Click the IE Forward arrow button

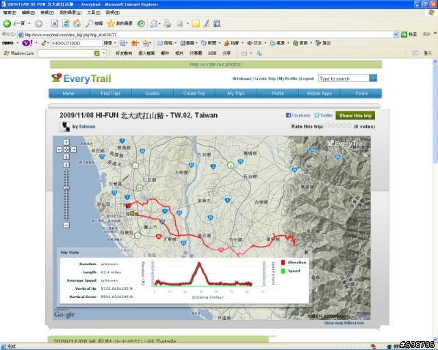coord(38,24)
